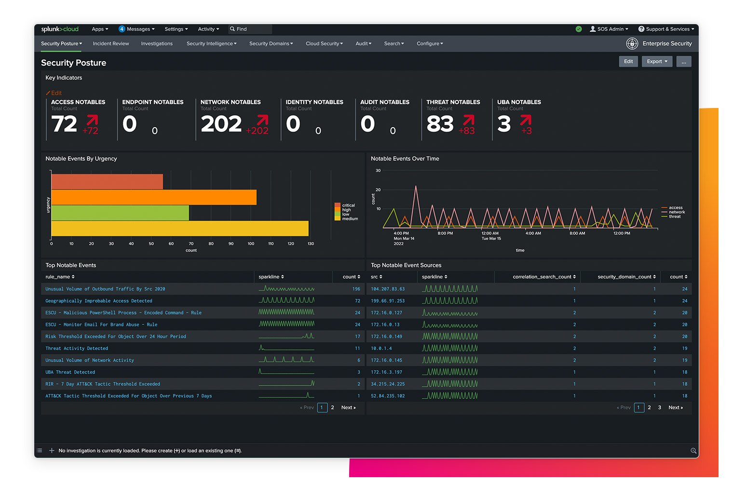Toggle sort on the src column
The image size is (733, 482).
[376, 277]
